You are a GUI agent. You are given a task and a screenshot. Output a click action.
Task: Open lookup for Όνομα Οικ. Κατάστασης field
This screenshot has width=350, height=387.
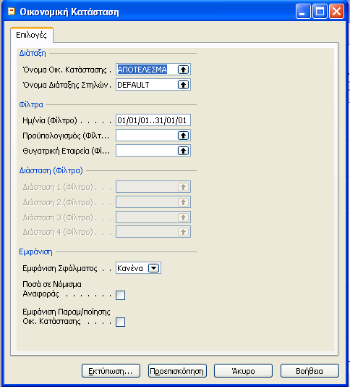coord(183,70)
